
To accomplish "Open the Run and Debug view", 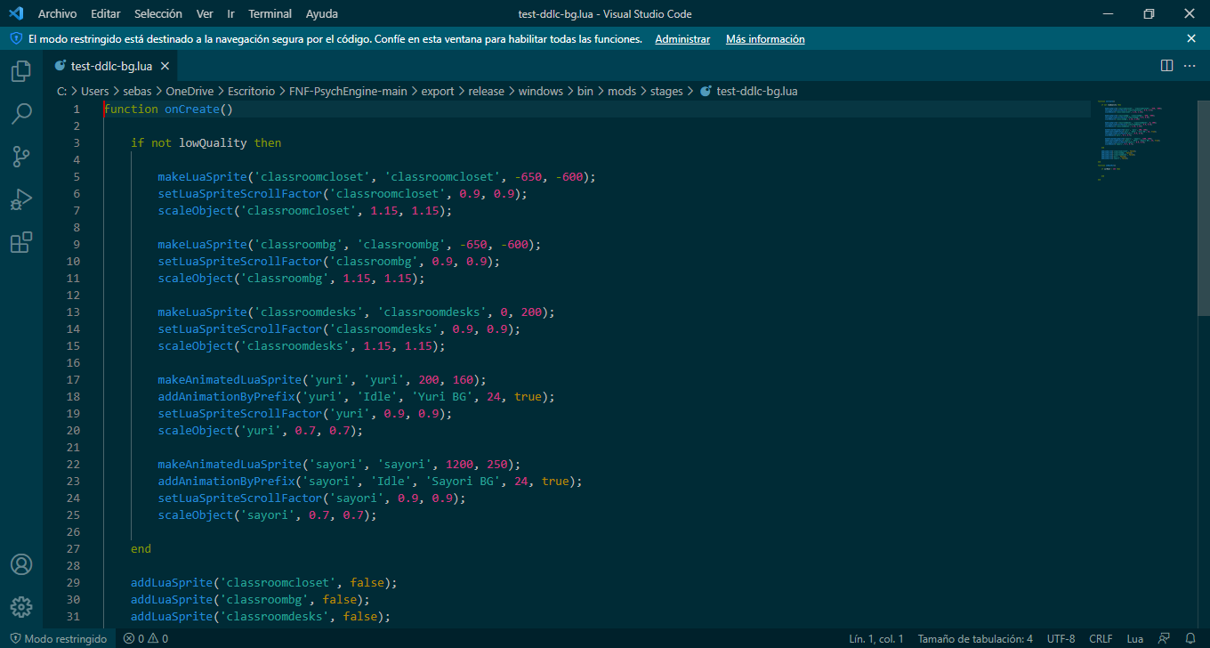I will pyautogui.click(x=21, y=199).
